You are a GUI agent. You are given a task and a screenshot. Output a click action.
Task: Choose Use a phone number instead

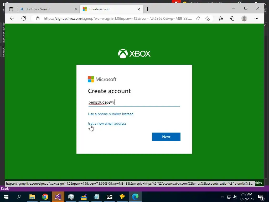click(x=111, y=114)
